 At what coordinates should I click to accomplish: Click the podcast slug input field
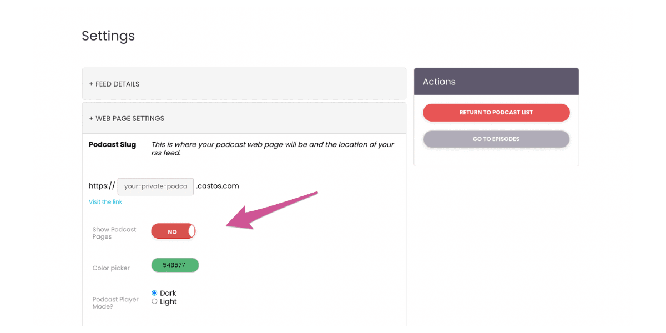point(155,186)
